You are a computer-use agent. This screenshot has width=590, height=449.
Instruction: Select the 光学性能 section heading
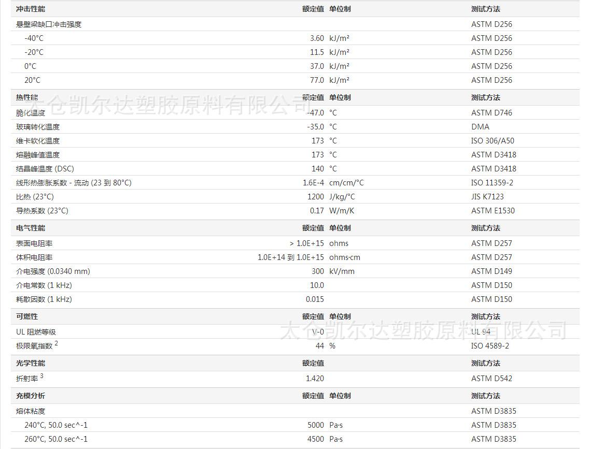(30, 363)
